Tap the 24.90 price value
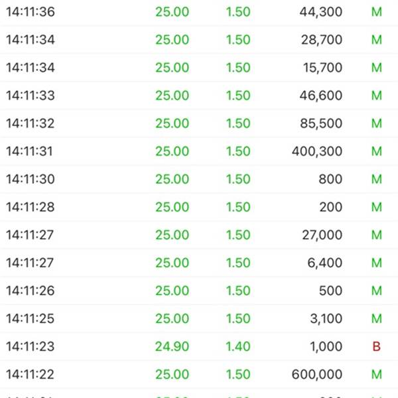The height and width of the screenshot is (398, 398). pos(172,346)
